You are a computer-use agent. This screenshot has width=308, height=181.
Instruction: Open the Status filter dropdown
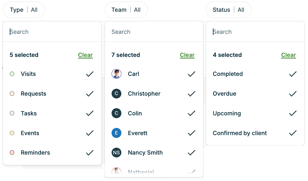pos(228,10)
